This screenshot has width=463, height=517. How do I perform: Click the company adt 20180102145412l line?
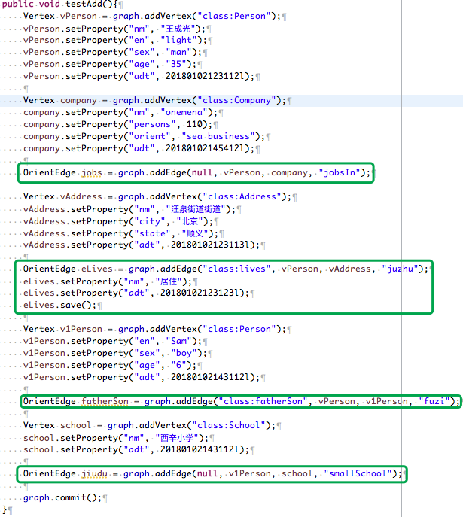[139, 148]
